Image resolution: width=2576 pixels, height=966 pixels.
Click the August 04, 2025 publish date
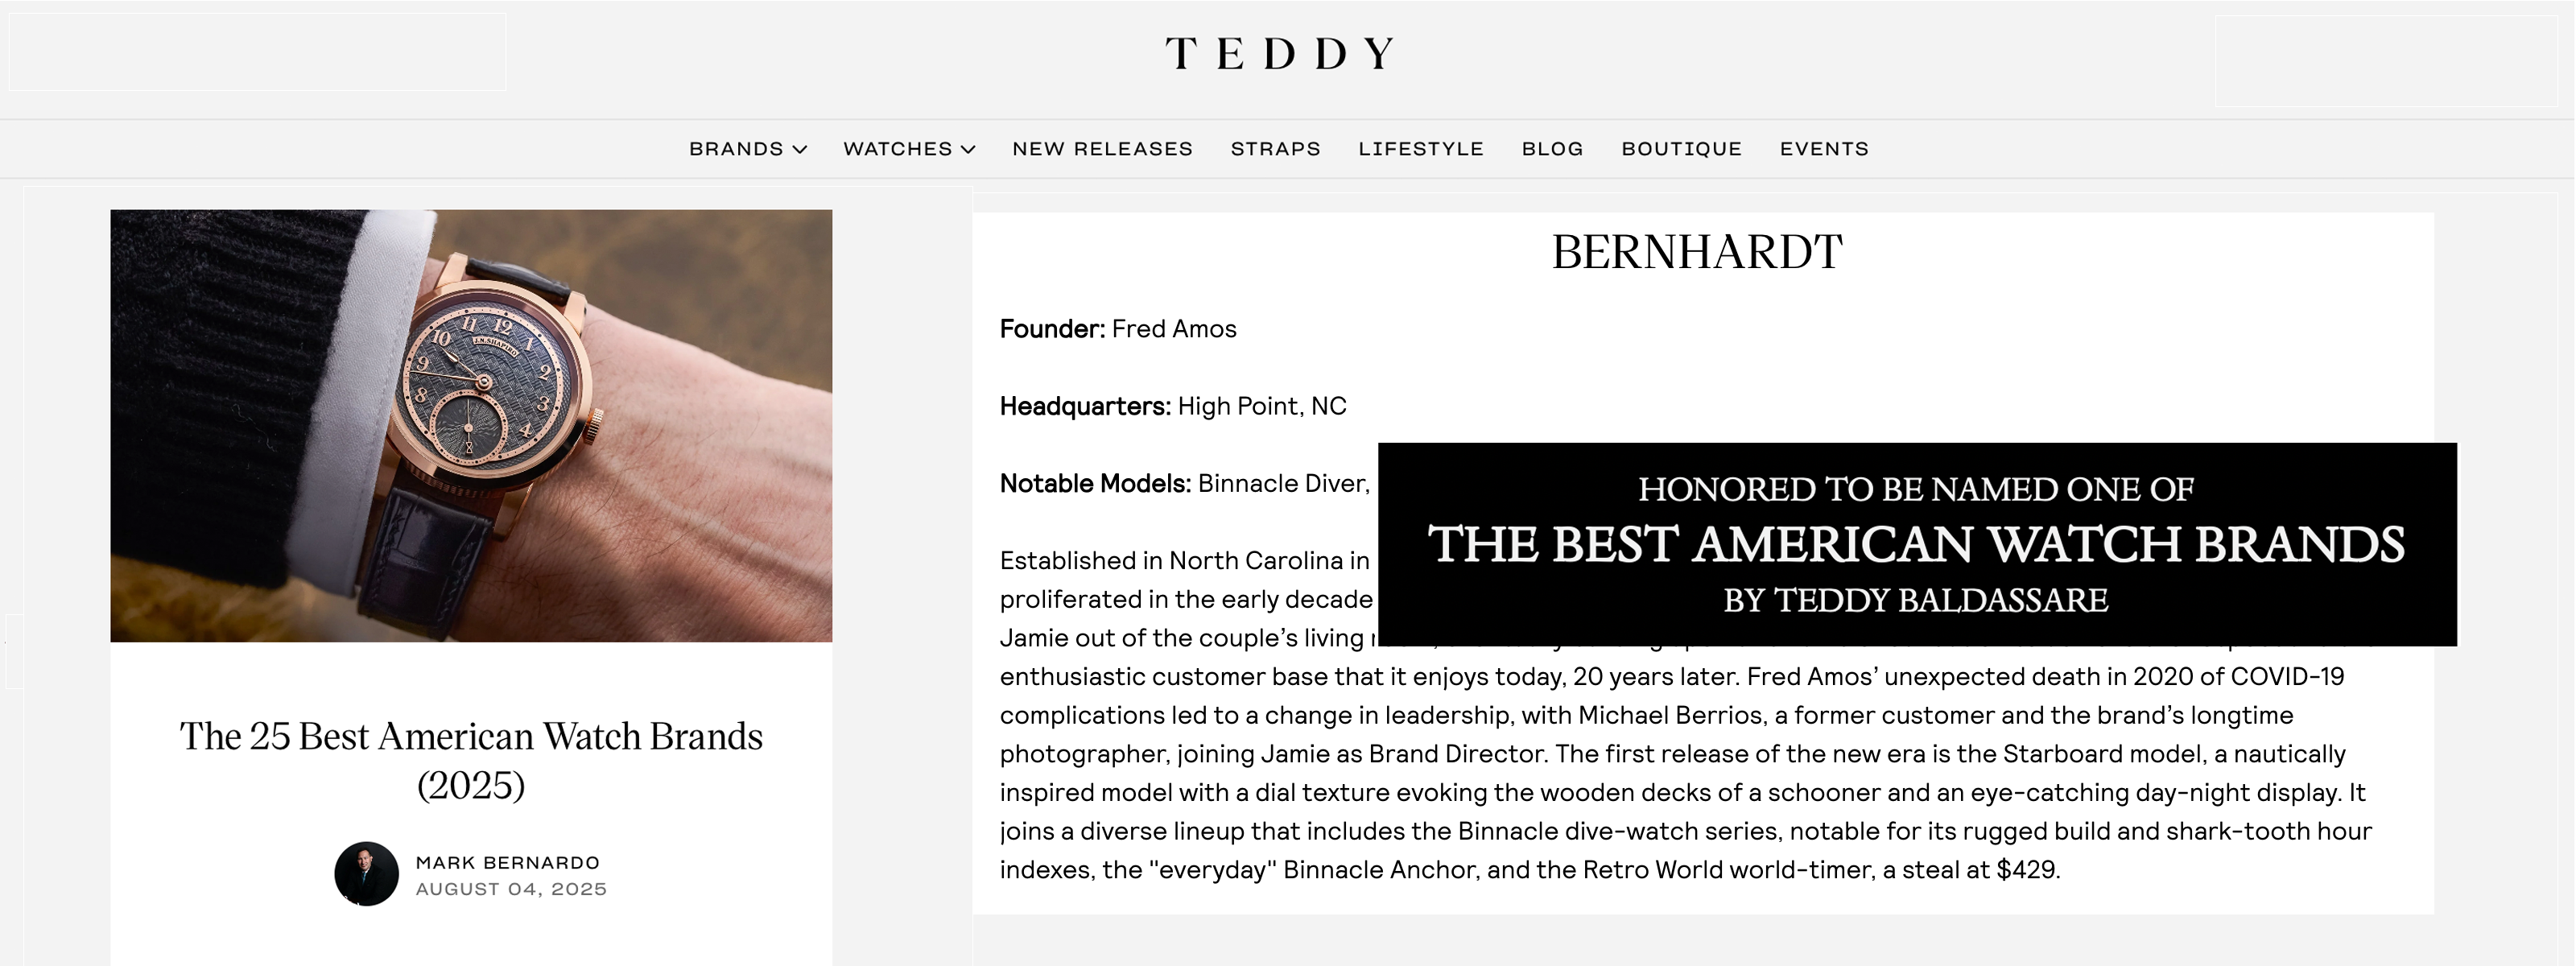511,889
